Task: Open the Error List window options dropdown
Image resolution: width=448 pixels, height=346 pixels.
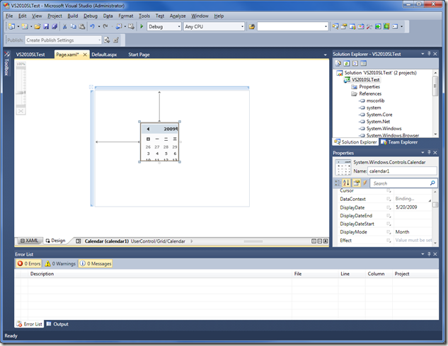Action: point(423,254)
